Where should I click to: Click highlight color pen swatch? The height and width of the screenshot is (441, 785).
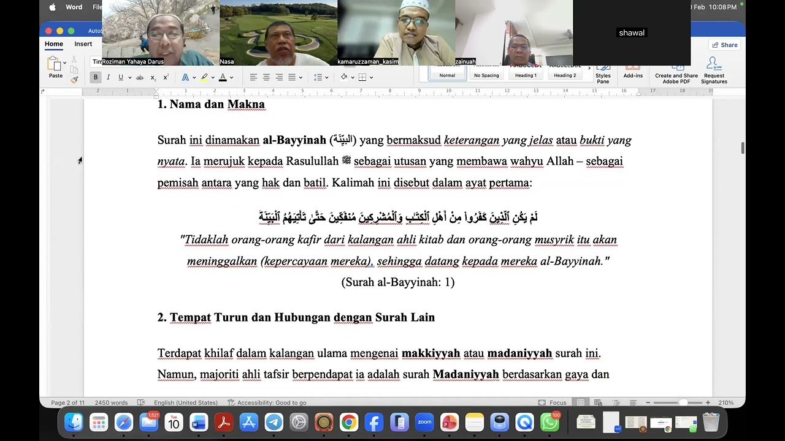click(x=204, y=77)
